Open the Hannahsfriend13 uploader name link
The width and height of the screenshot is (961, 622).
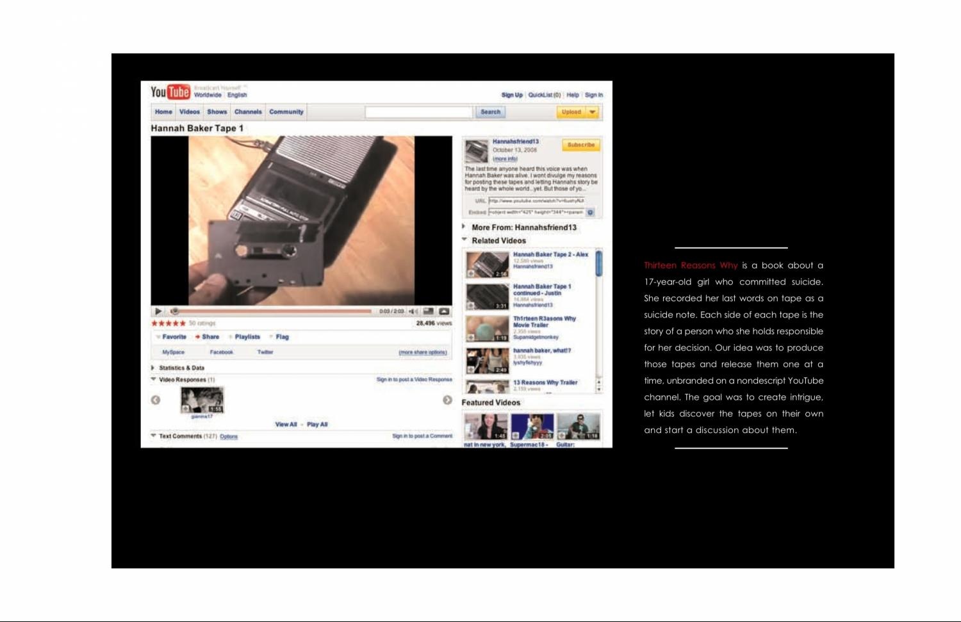(516, 142)
